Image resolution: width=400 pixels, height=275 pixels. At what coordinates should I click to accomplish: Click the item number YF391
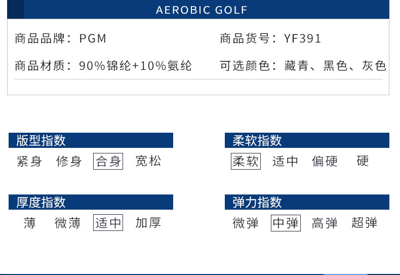(303, 39)
